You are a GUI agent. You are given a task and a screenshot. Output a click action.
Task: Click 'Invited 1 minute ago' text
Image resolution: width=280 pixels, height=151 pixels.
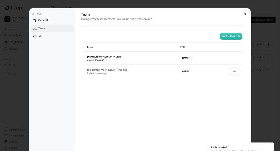tap(97, 73)
